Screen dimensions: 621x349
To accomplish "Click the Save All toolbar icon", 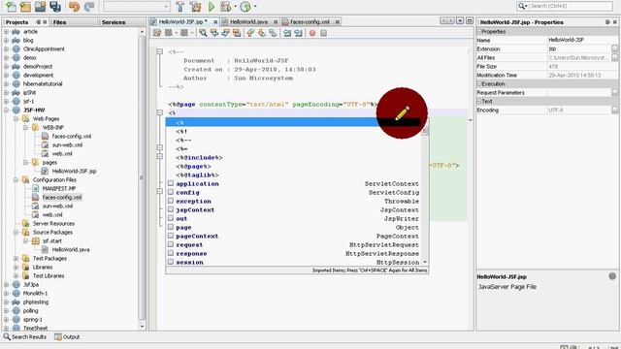I will pyautogui.click(x=55, y=7).
